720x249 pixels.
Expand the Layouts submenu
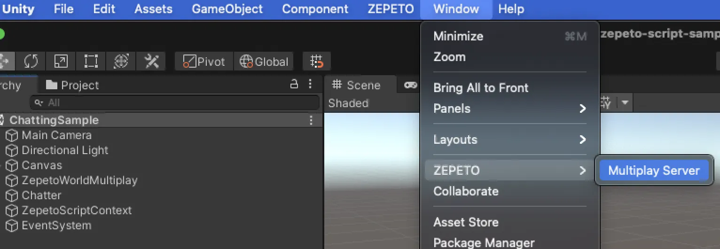(510, 140)
